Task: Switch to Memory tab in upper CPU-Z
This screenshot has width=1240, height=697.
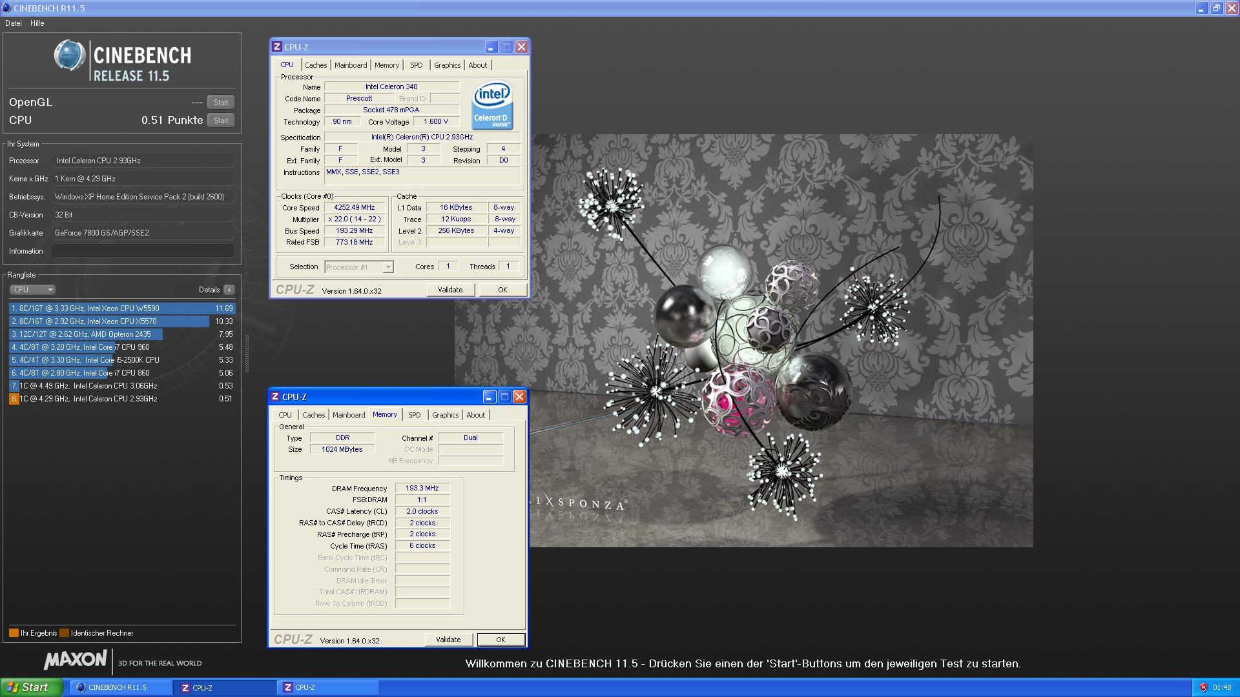Action: coord(387,65)
